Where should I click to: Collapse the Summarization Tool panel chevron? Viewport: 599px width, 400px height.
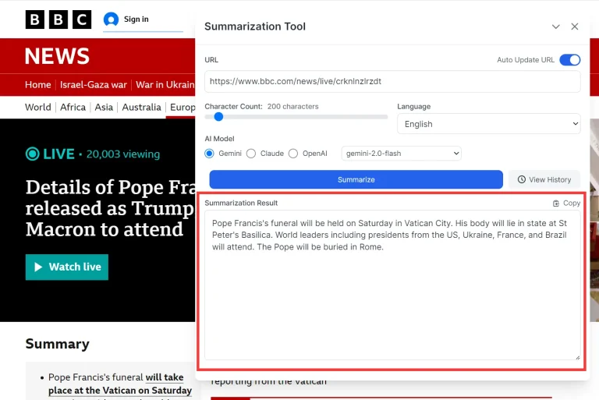pyautogui.click(x=556, y=27)
